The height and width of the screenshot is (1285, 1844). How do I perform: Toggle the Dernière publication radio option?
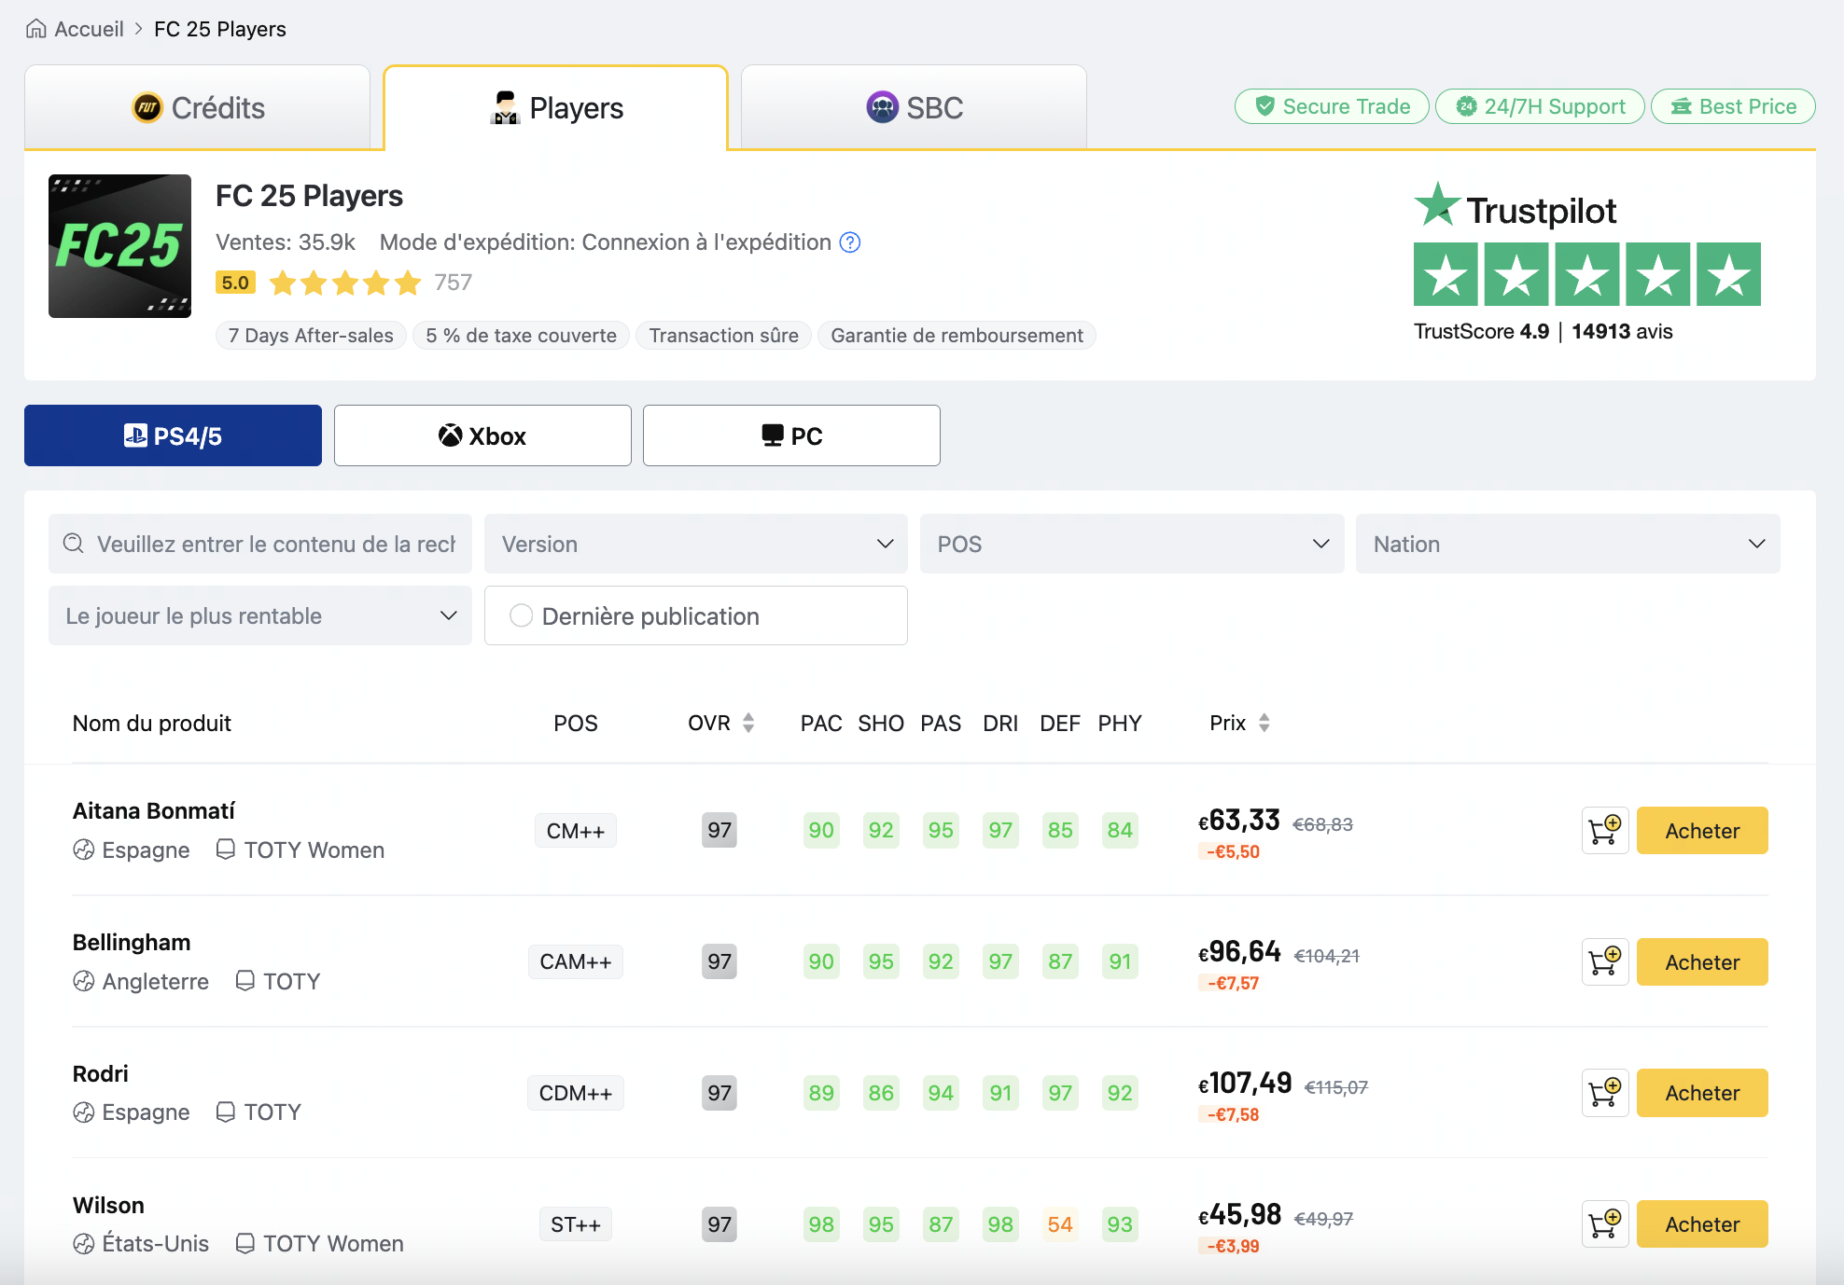point(522,615)
